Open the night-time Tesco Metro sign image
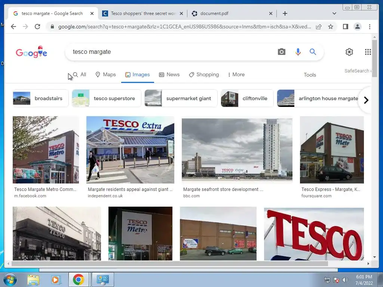The height and width of the screenshot is (287, 383). click(x=140, y=234)
